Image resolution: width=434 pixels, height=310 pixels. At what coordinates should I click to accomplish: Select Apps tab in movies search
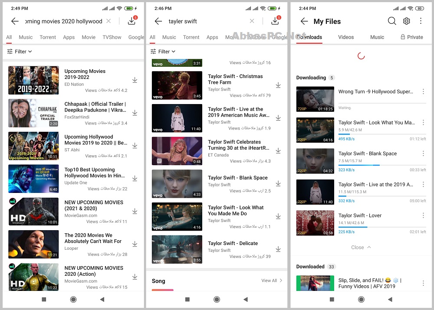coord(69,37)
